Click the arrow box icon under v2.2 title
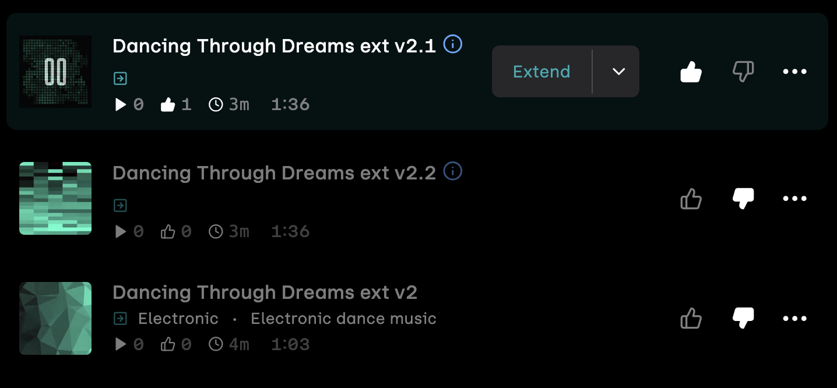This screenshot has height=388, width=837. pyautogui.click(x=120, y=206)
